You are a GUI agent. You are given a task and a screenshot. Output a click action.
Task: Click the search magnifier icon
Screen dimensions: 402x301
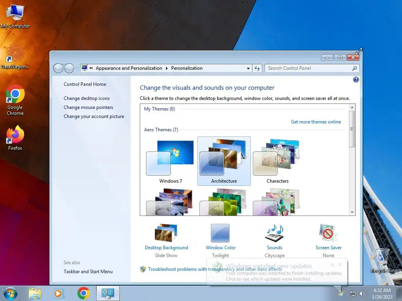[354, 68]
